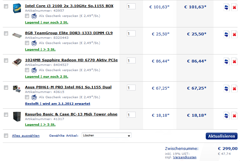Delete the Rasurbo Basic case item
This screenshot has width=240, height=161.
point(234,116)
